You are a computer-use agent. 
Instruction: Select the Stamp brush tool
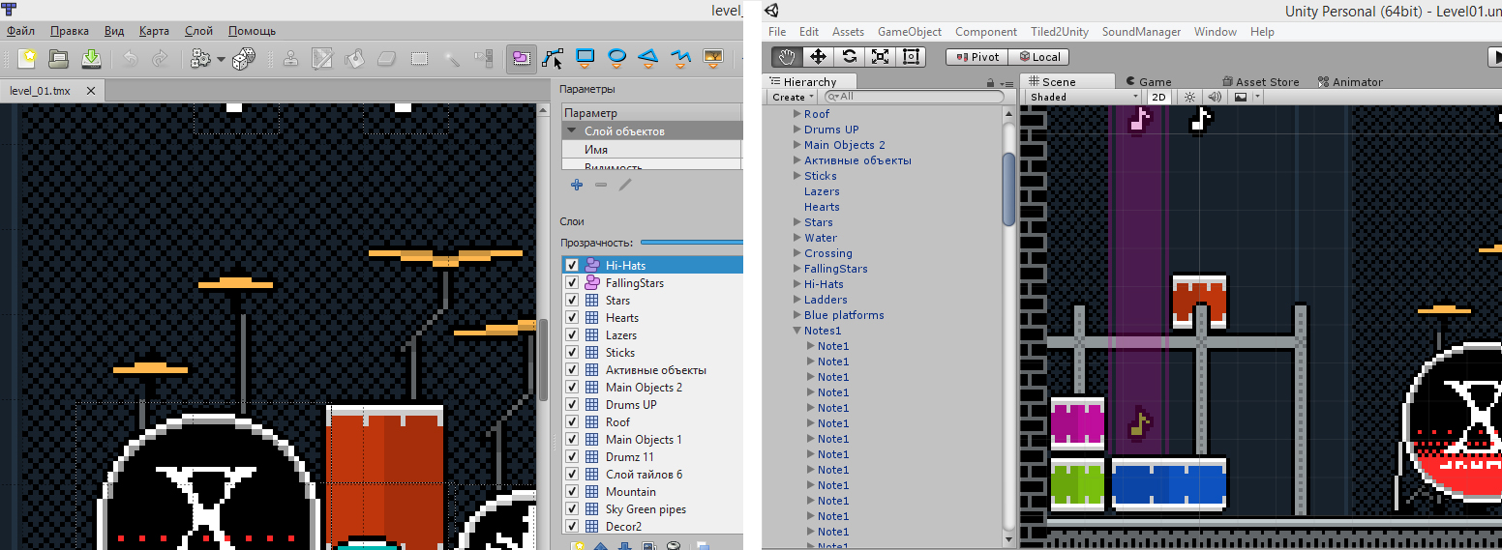tap(290, 59)
